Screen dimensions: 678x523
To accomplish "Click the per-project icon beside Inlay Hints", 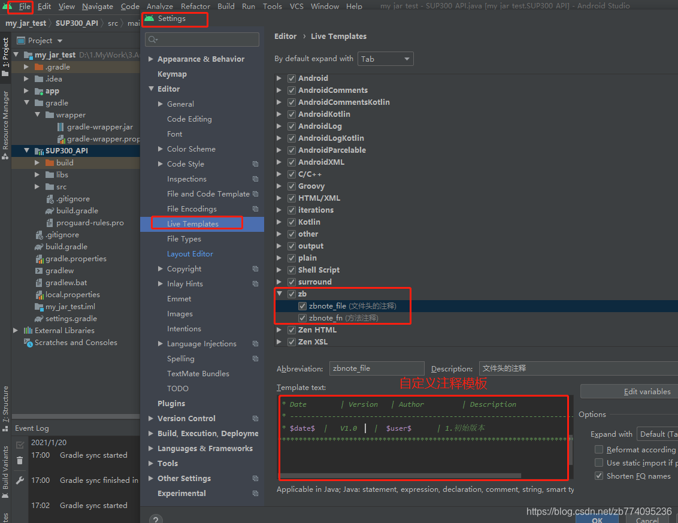I will [x=256, y=284].
